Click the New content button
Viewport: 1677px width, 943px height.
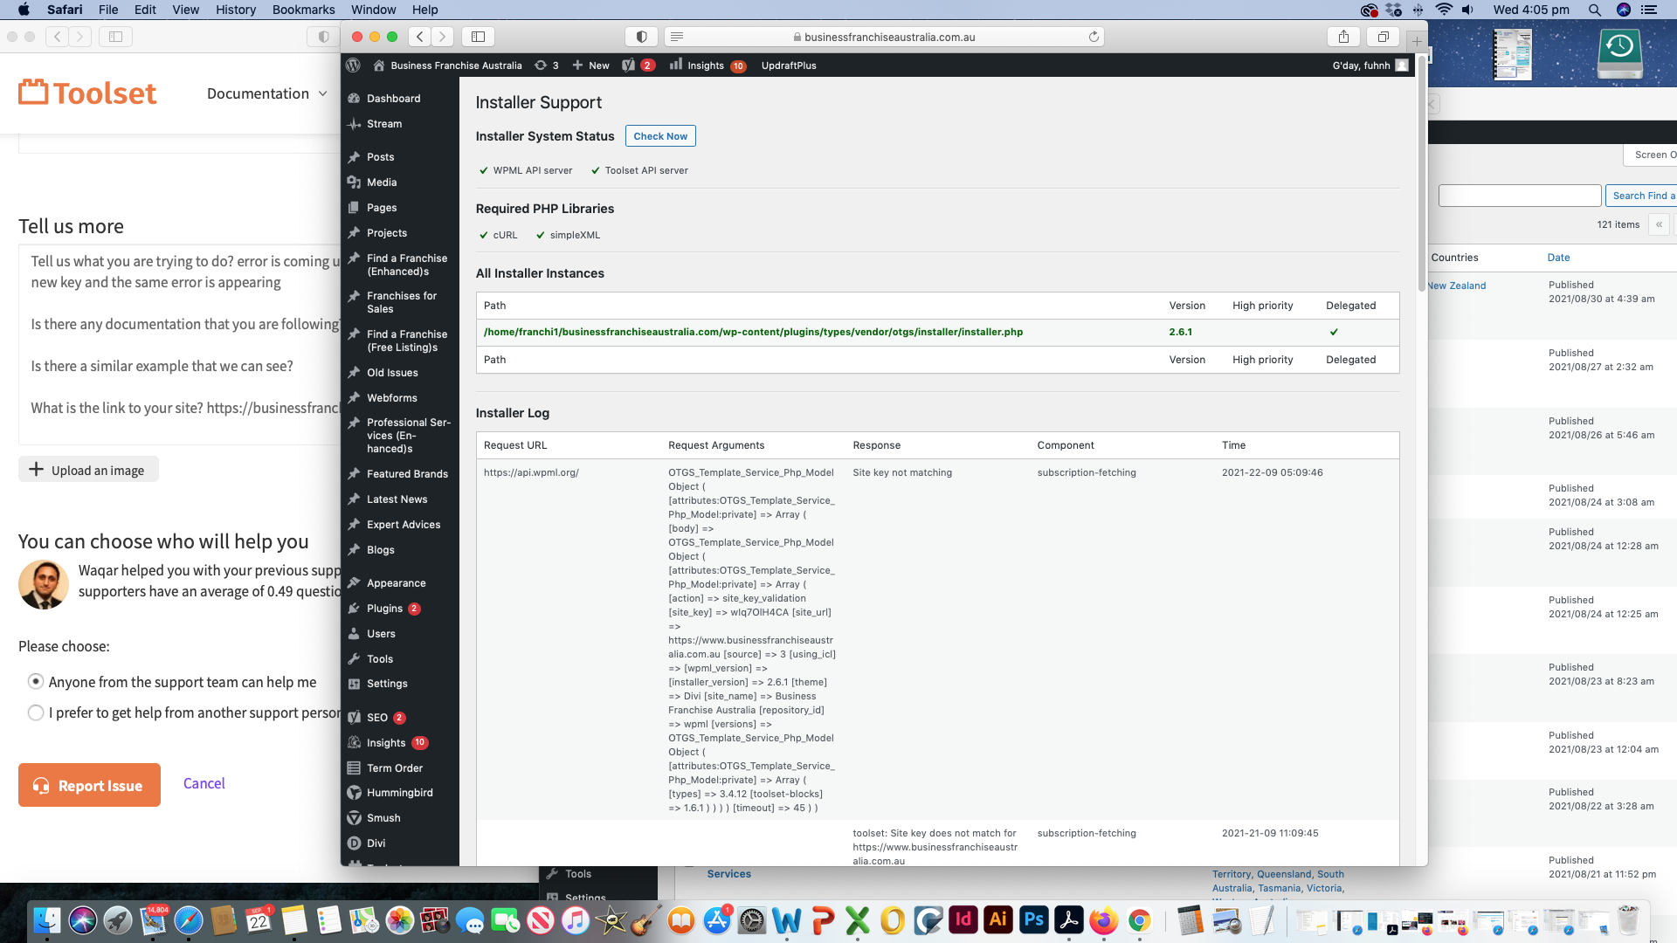pos(590,65)
